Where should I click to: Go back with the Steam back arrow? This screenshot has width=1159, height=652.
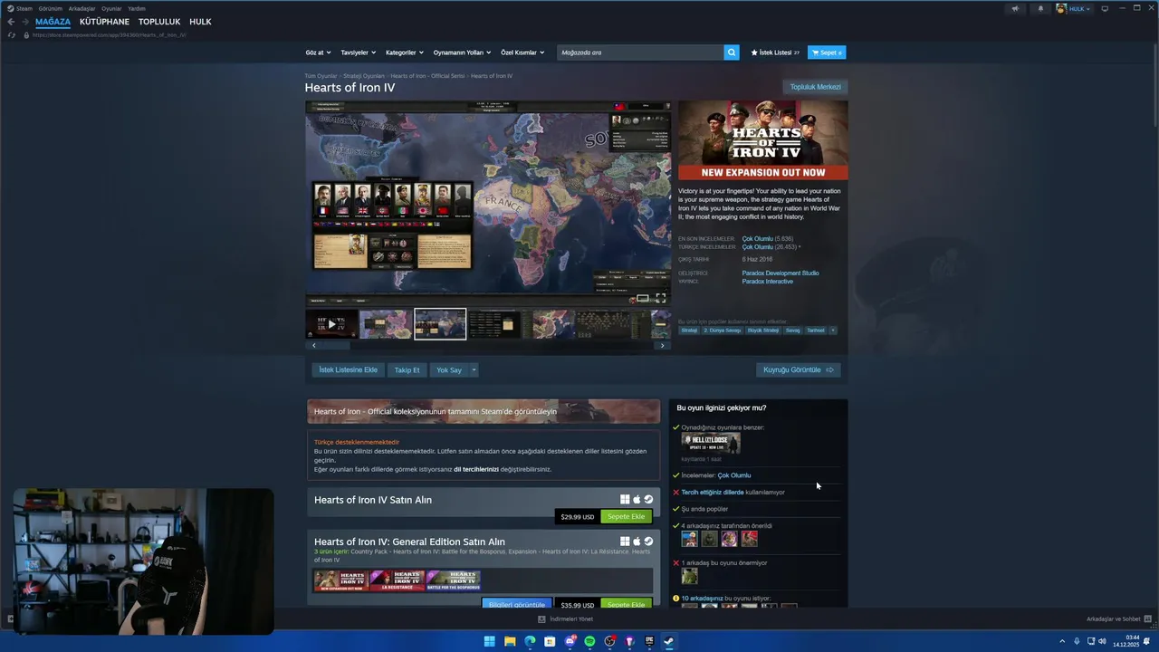click(x=11, y=22)
